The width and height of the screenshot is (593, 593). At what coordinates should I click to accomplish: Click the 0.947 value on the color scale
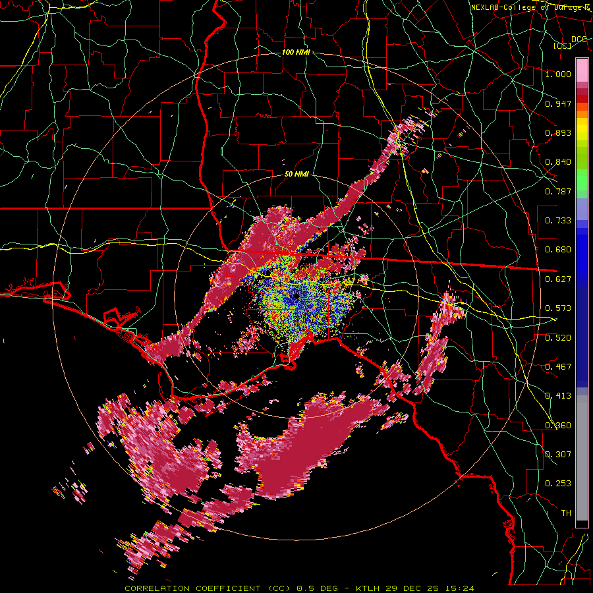click(x=558, y=103)
